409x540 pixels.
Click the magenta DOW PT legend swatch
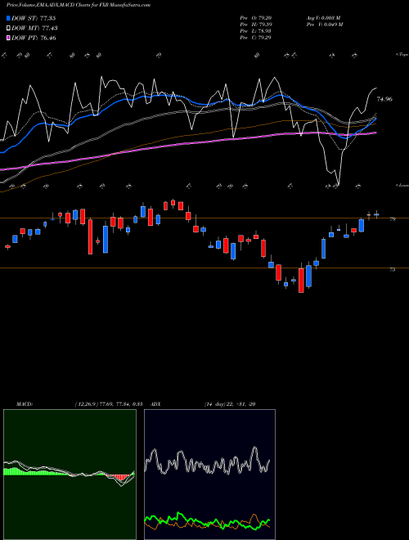pos(8,38)
